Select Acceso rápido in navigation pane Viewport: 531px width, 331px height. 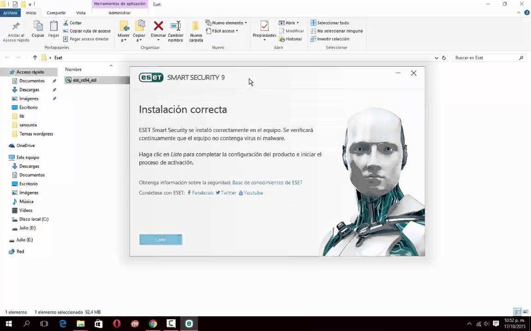click(x=29, y=72)
